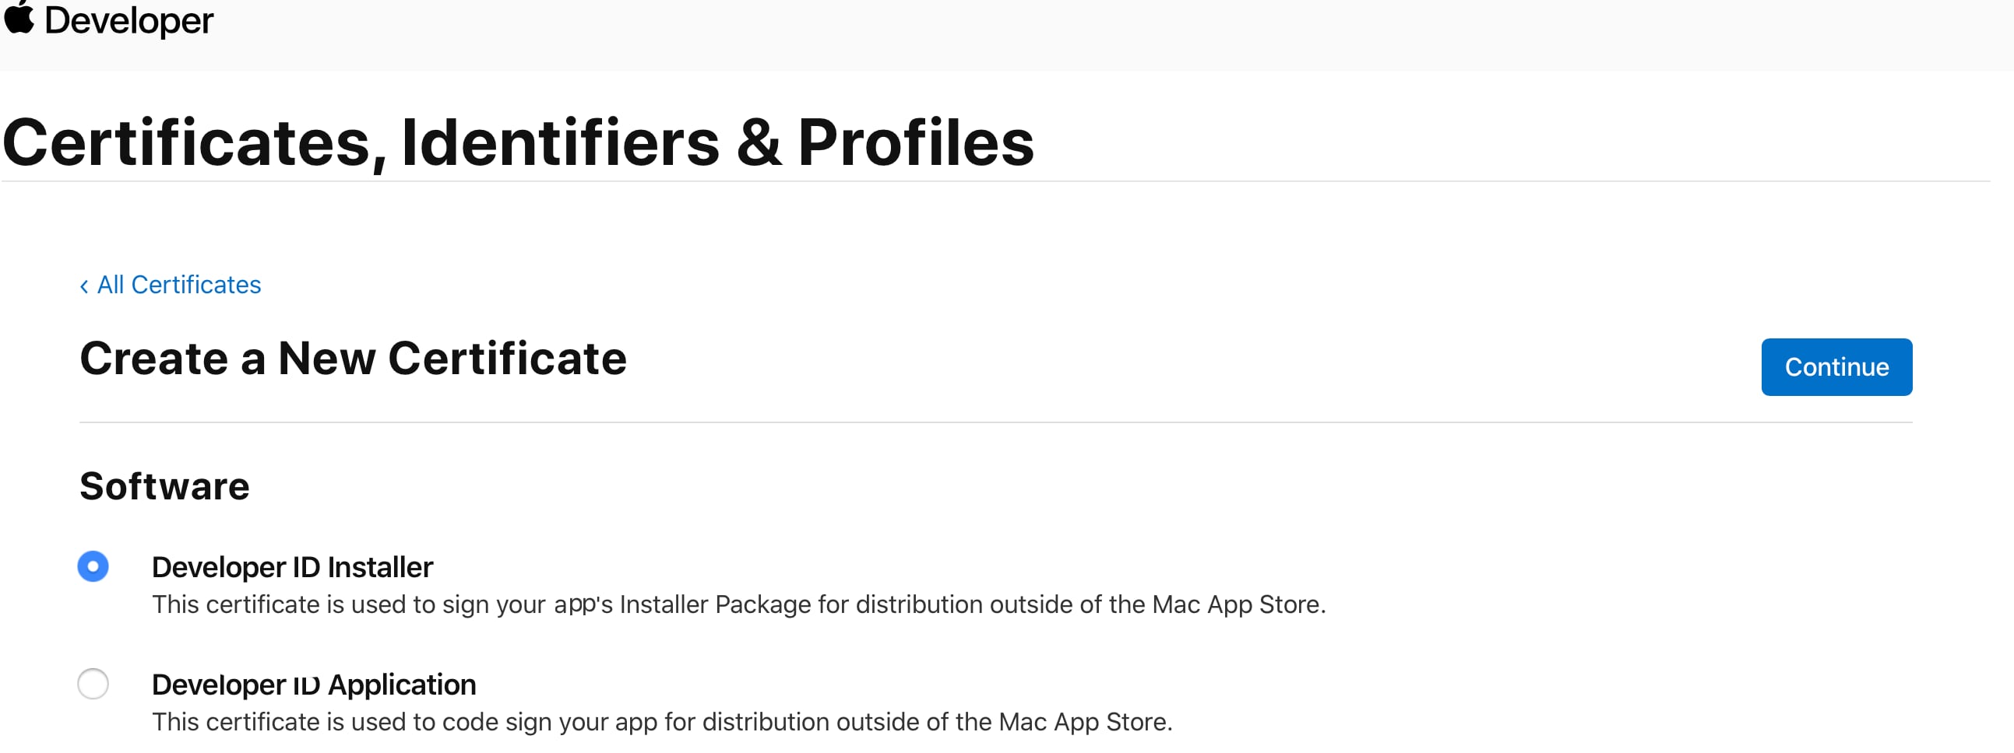Click the Certificates, Identifiers & Profiles title
The width and height of the screenshot is (2014, 753).
518,143
